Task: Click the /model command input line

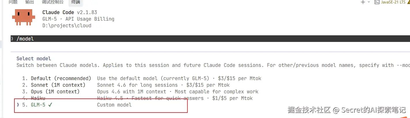Action: click(x=210, y=38)
